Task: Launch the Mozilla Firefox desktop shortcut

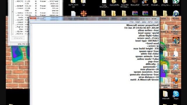Action: pos(176,83)
